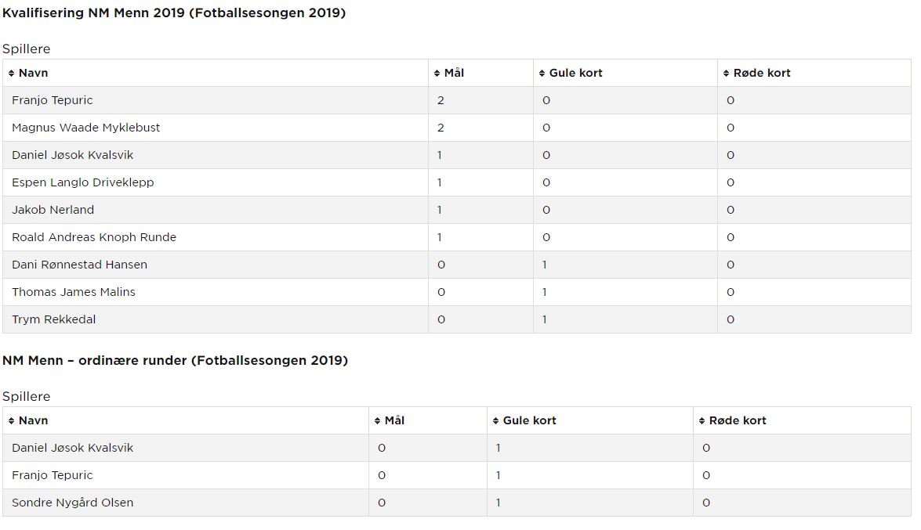Select Thomas James Malins row
The height and width of the screenshot is (530, 921).
coord(457,292)
